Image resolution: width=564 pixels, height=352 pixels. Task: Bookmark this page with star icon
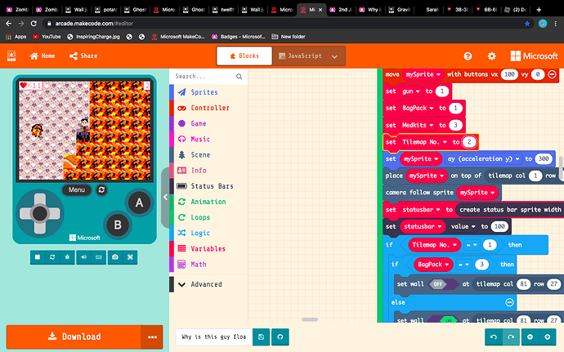click(x=527, y=24)
